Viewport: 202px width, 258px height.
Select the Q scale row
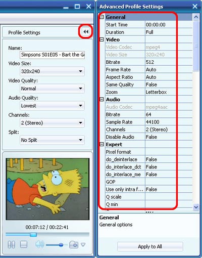point(148,197)
